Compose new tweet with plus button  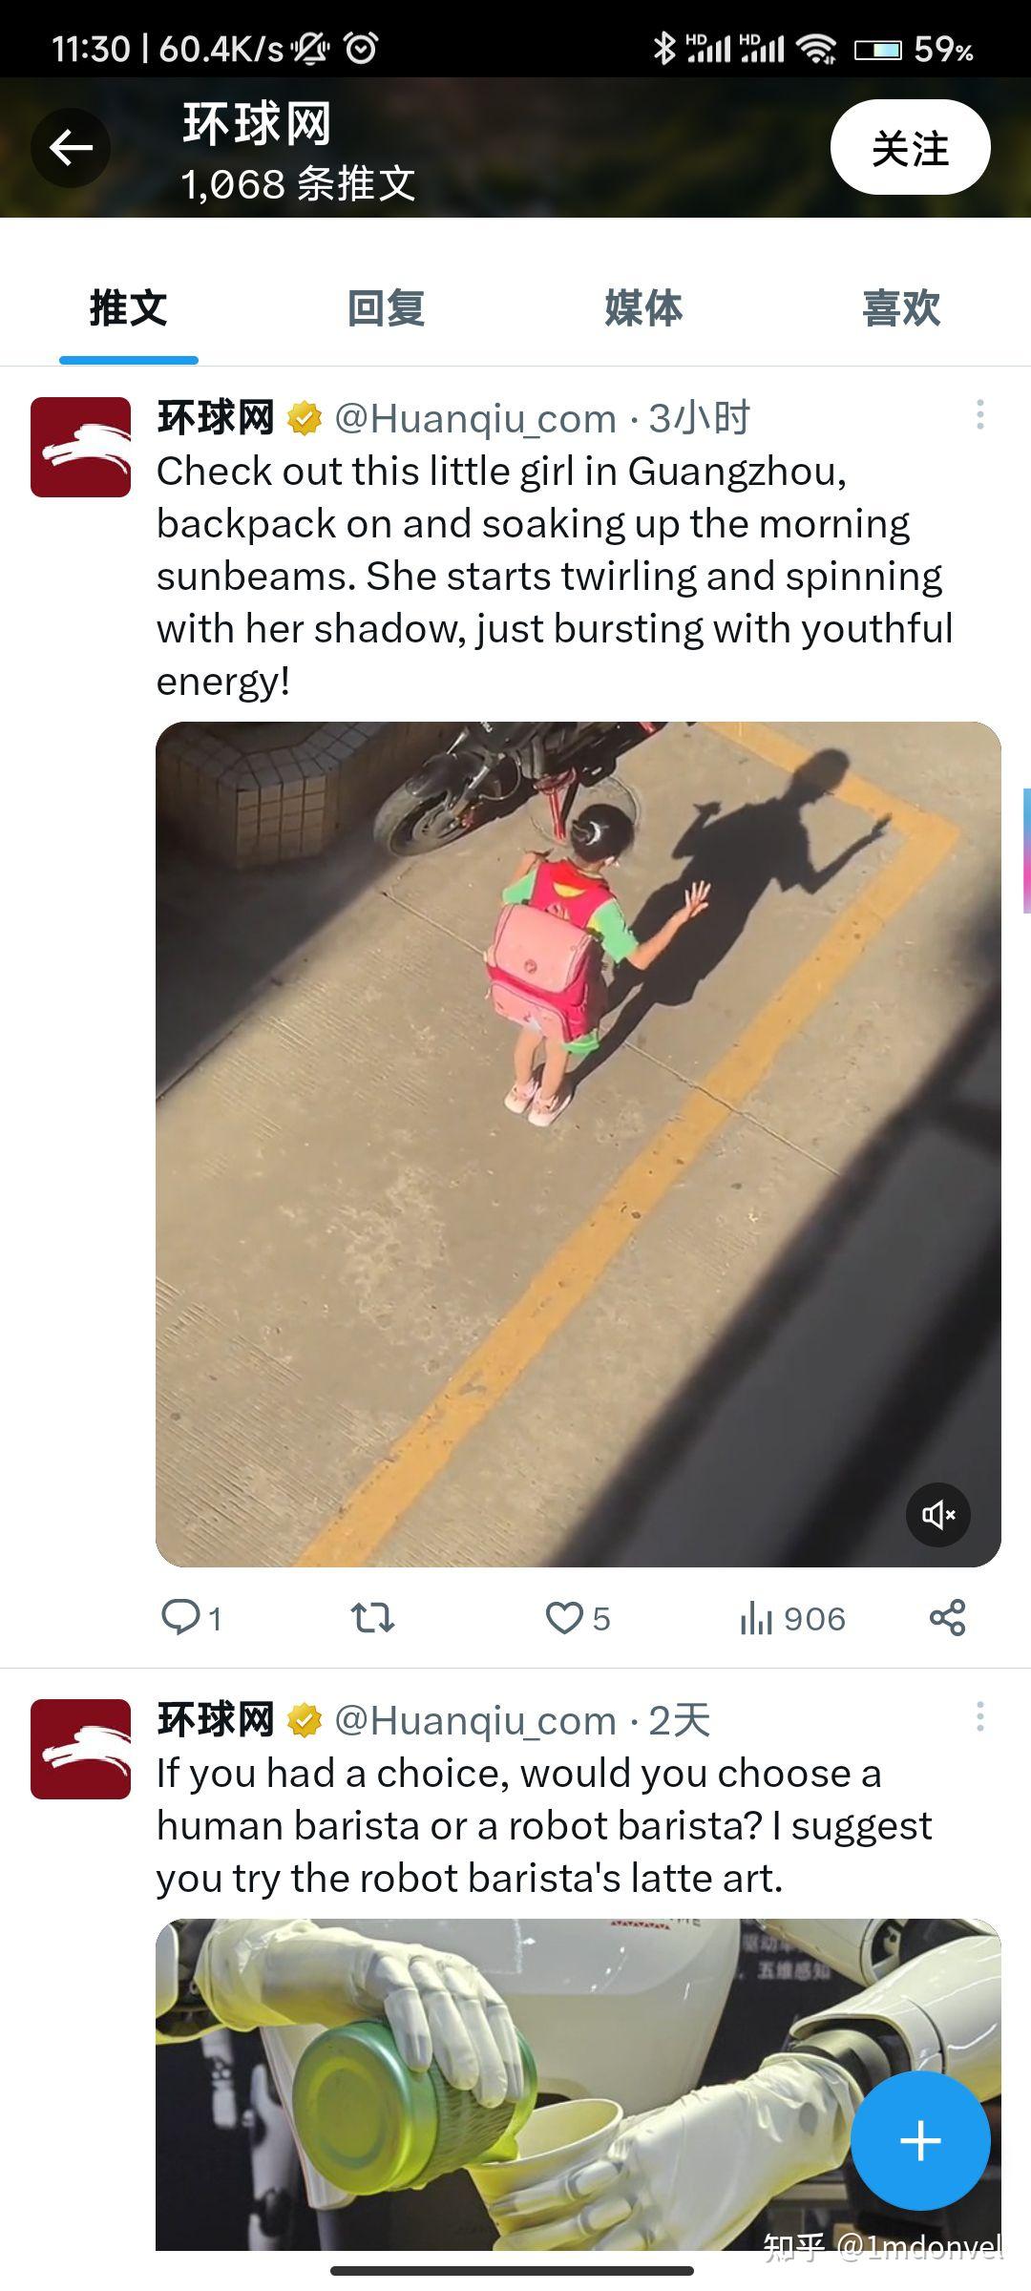pos(920,2140)
